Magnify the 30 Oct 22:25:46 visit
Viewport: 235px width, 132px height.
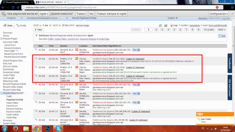click(36, 58)
